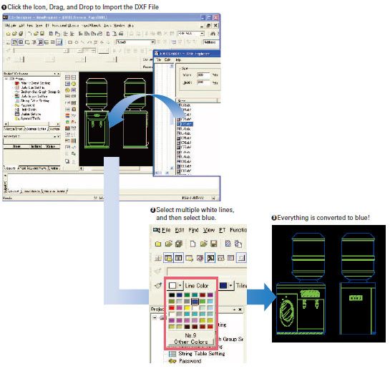Click the window with yellow note icon
The height and width of the screenshot is (369, 390).
(190, 258)
